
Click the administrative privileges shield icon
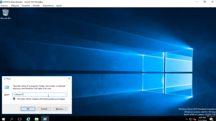[14, 99]
